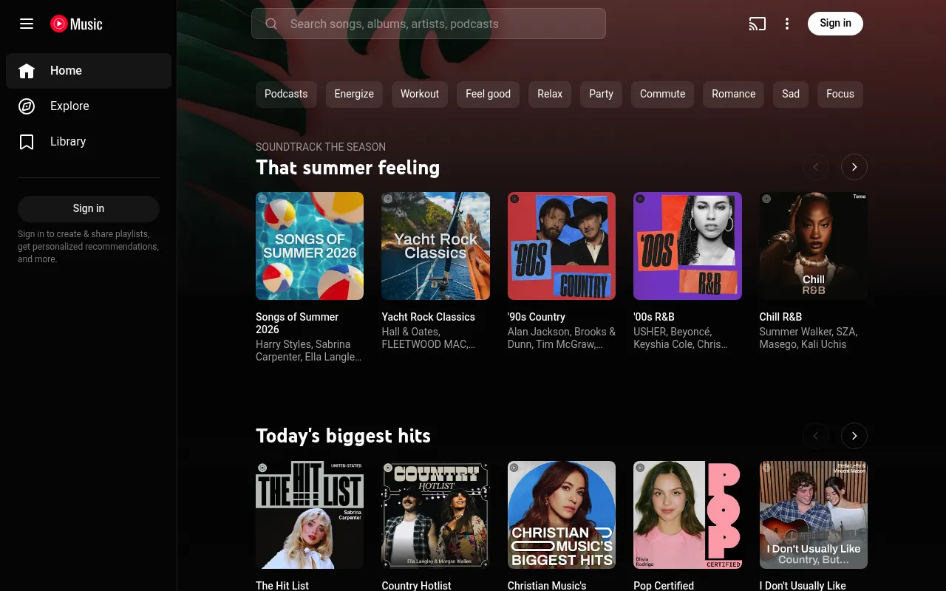Click The Hit List title text
Screen dimensions: 946x591
[x=282, y=586]
